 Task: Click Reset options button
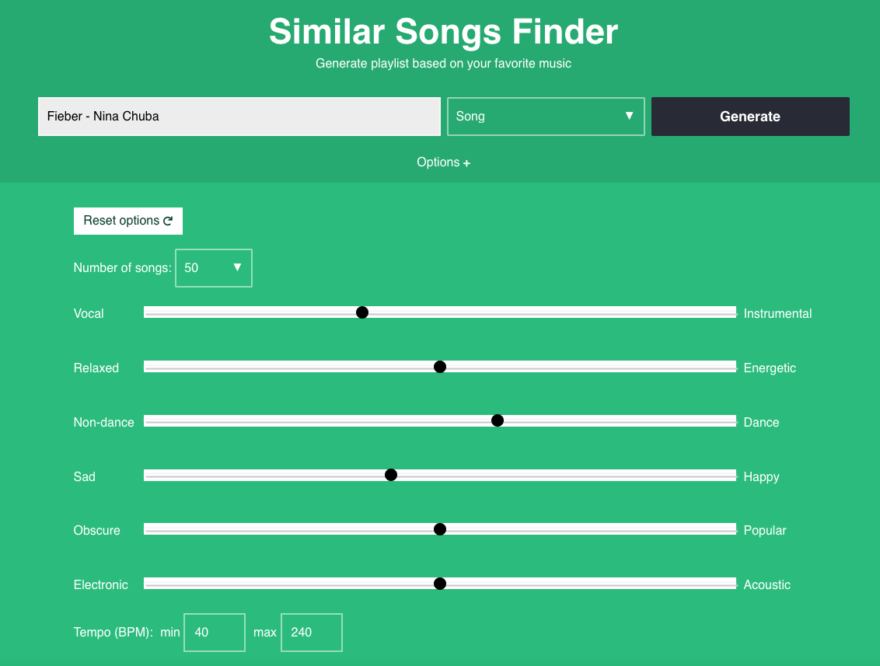click(x=128, y=221)
